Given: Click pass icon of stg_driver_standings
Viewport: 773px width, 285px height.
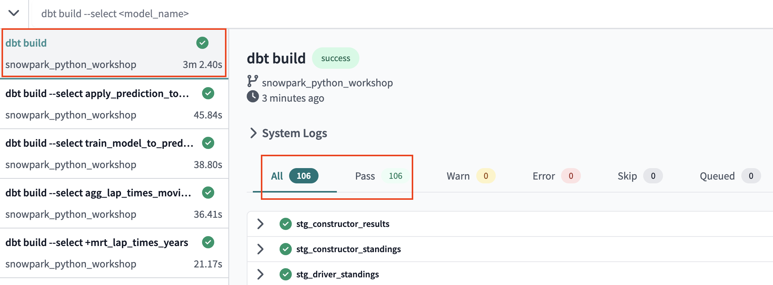Looking at the screenshot, I should 286,274.
